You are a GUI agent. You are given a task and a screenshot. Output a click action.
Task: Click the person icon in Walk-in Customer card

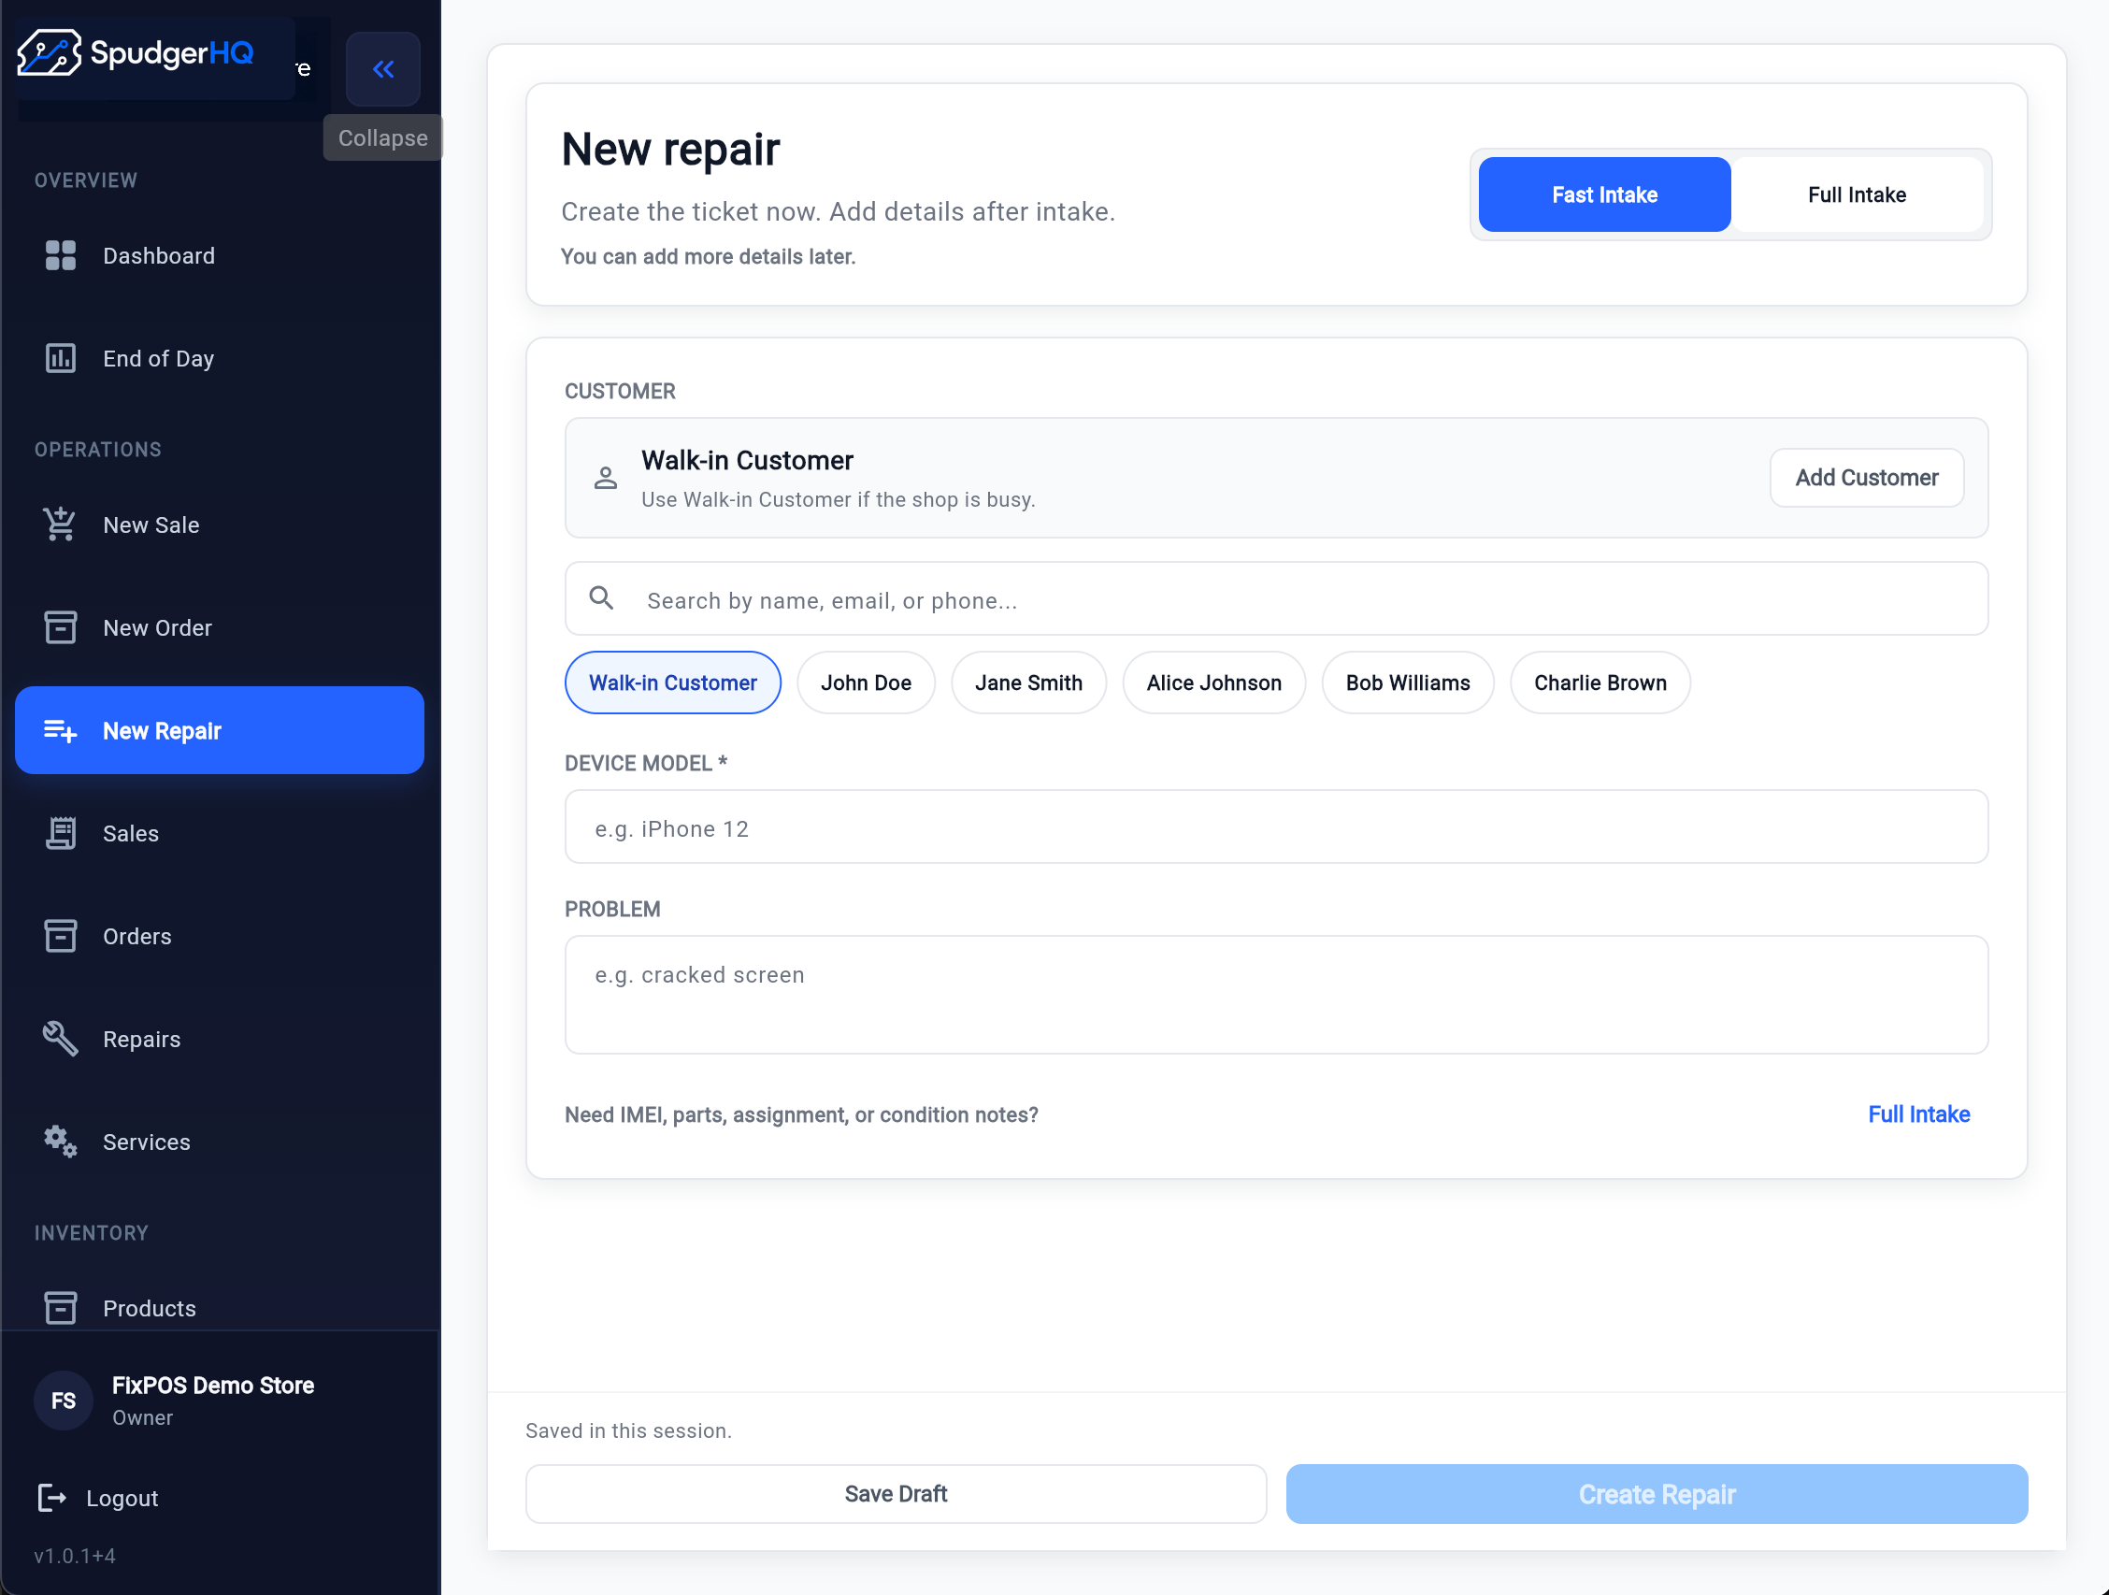pyautogui.click(x=606, y=478)
